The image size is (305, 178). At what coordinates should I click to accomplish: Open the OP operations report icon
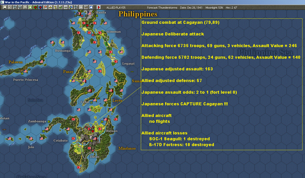click(81, 8)
